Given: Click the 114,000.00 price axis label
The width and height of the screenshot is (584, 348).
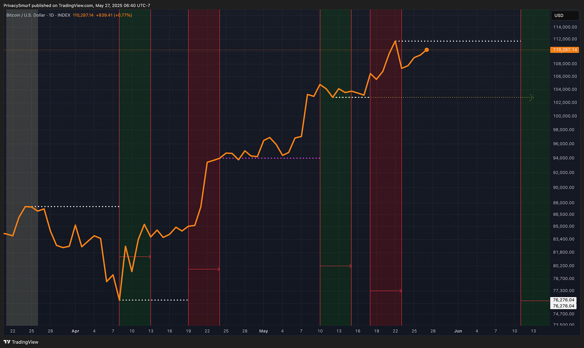Looking at the screenshot, I should coord(565,27).
